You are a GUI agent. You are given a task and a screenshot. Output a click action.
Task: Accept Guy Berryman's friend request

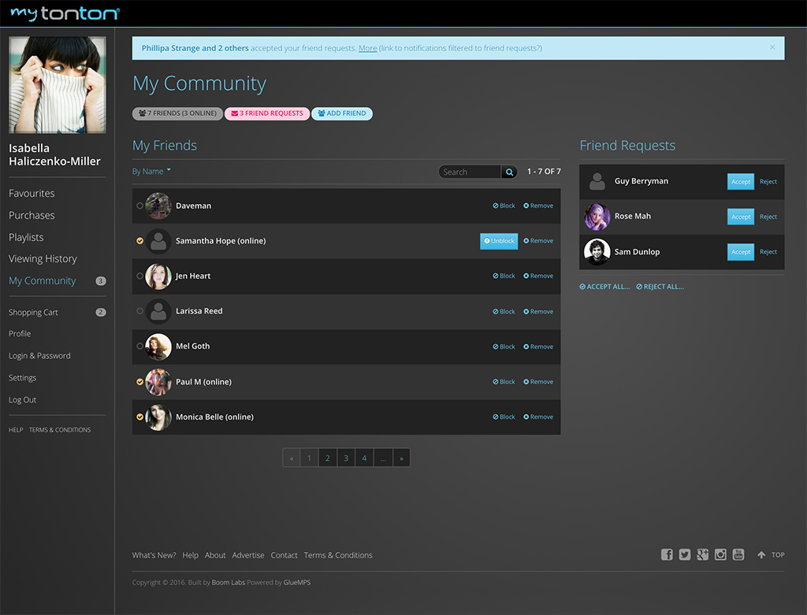(x=741, y=182)
